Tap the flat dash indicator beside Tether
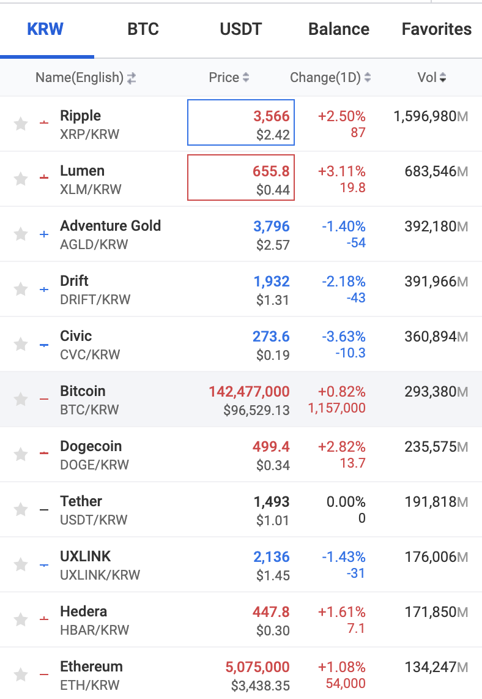 pos(43,509)
